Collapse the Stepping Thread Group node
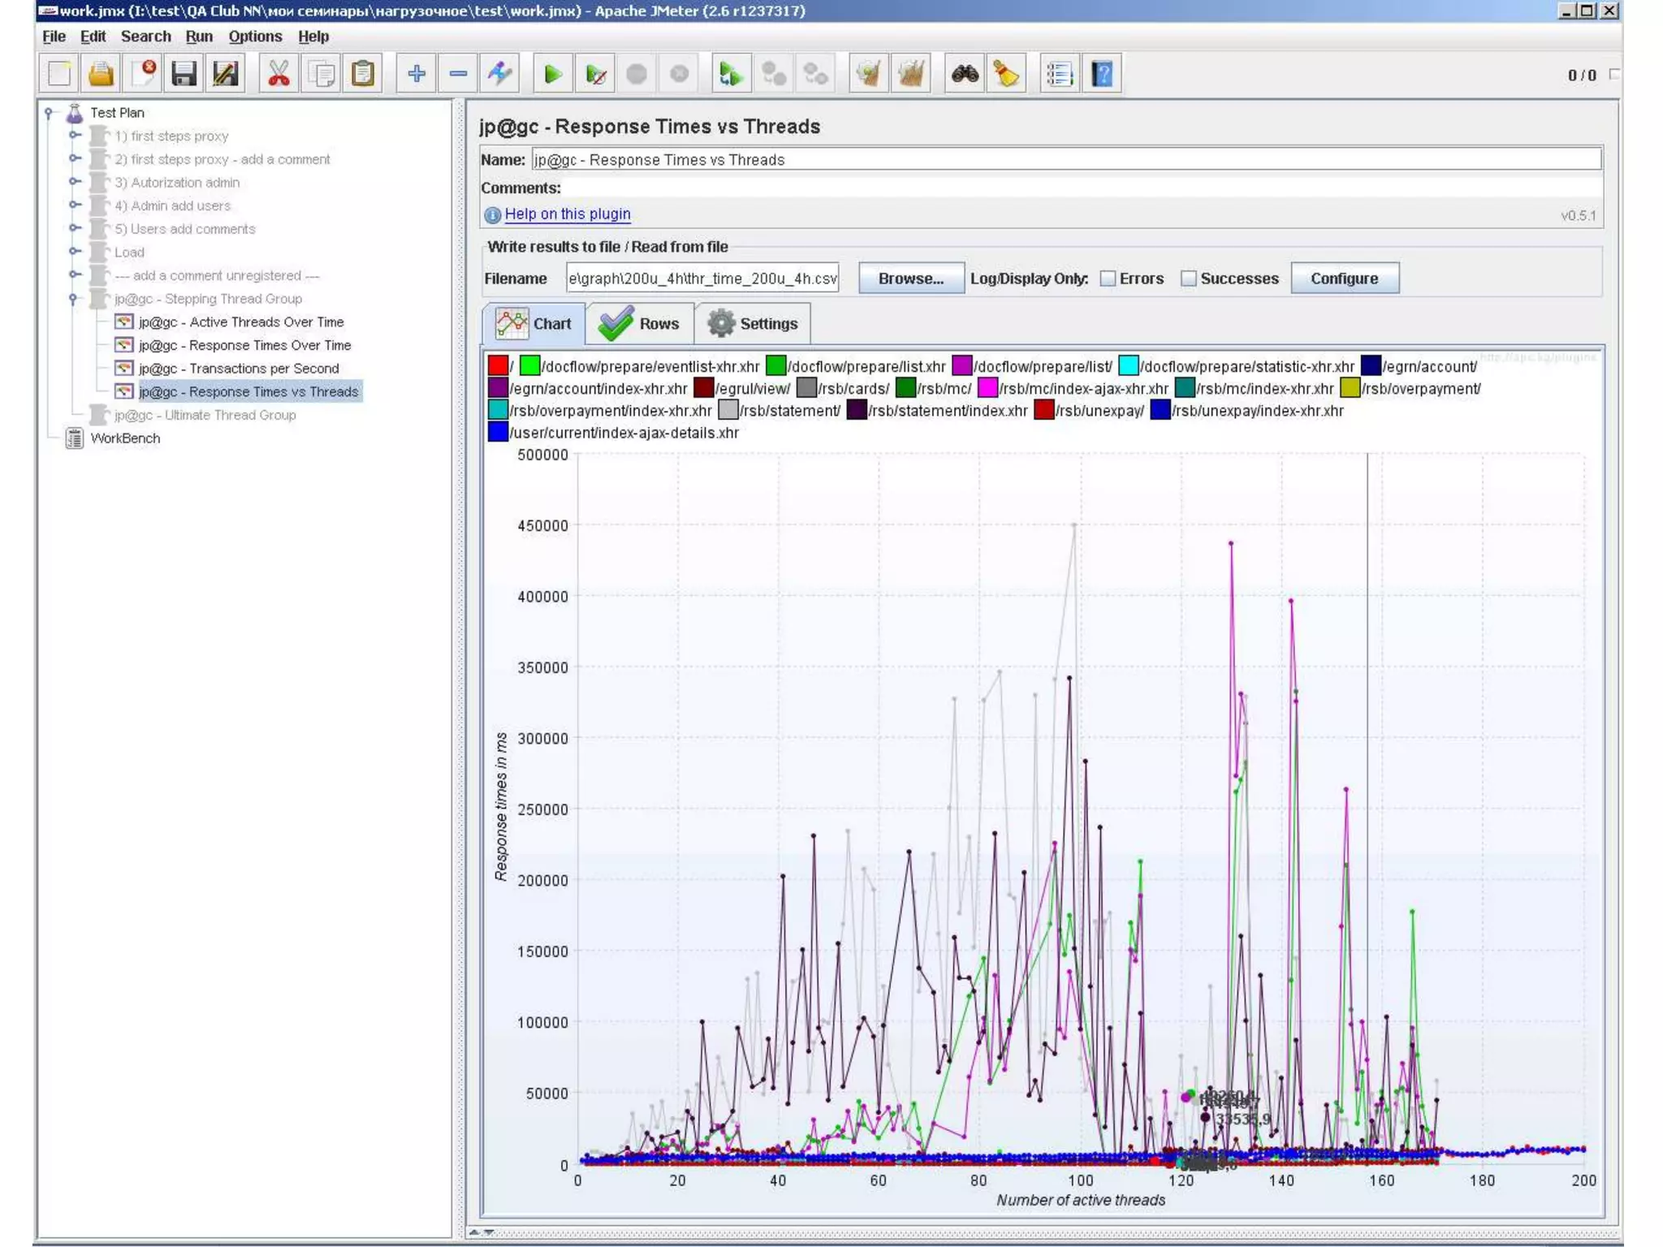Image resolution: width=1663 pixels, height=1247 pixels. 73,299
